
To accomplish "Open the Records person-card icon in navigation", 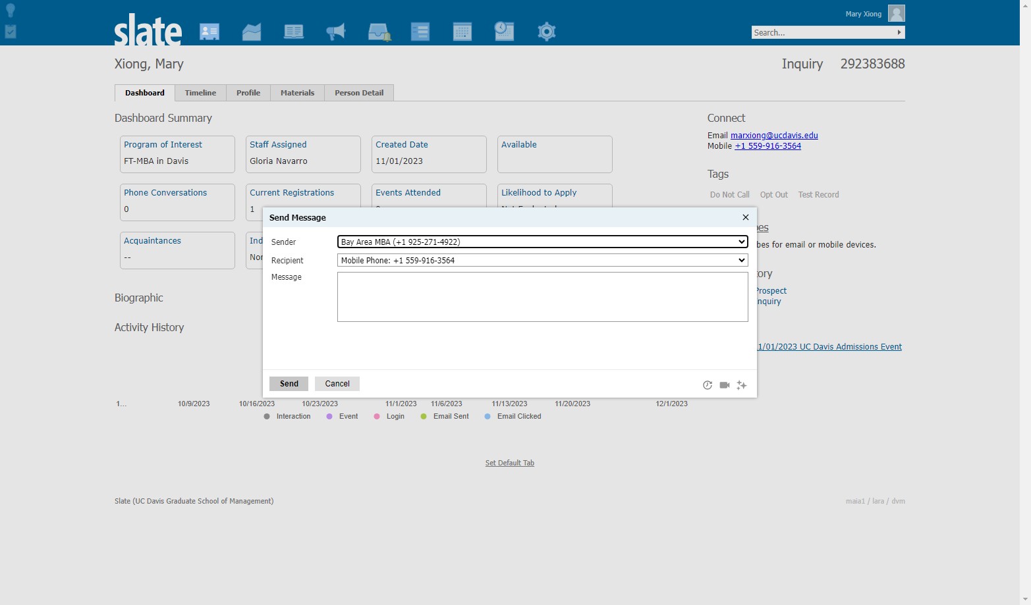I will tap(209, 32).
